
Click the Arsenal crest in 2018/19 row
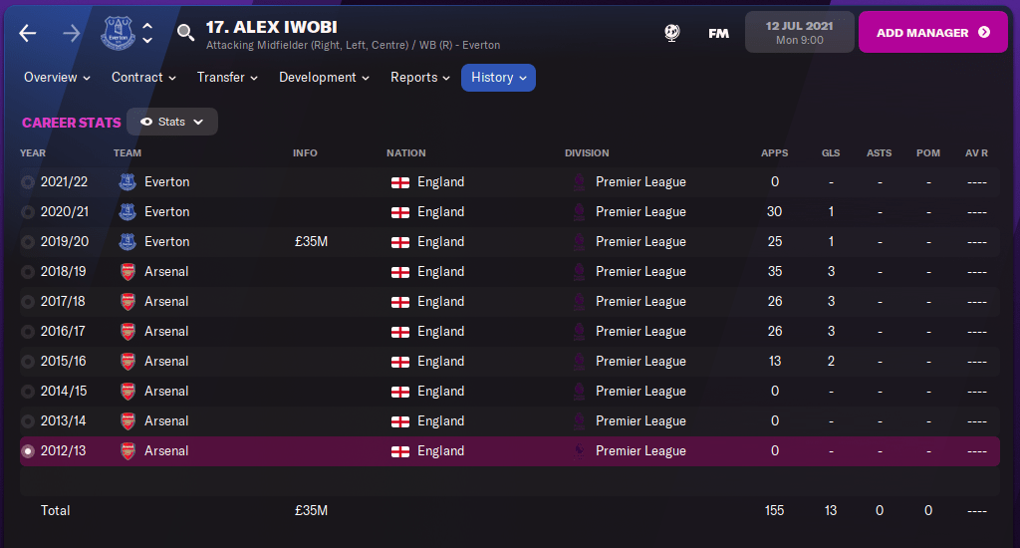coord(127,271)
